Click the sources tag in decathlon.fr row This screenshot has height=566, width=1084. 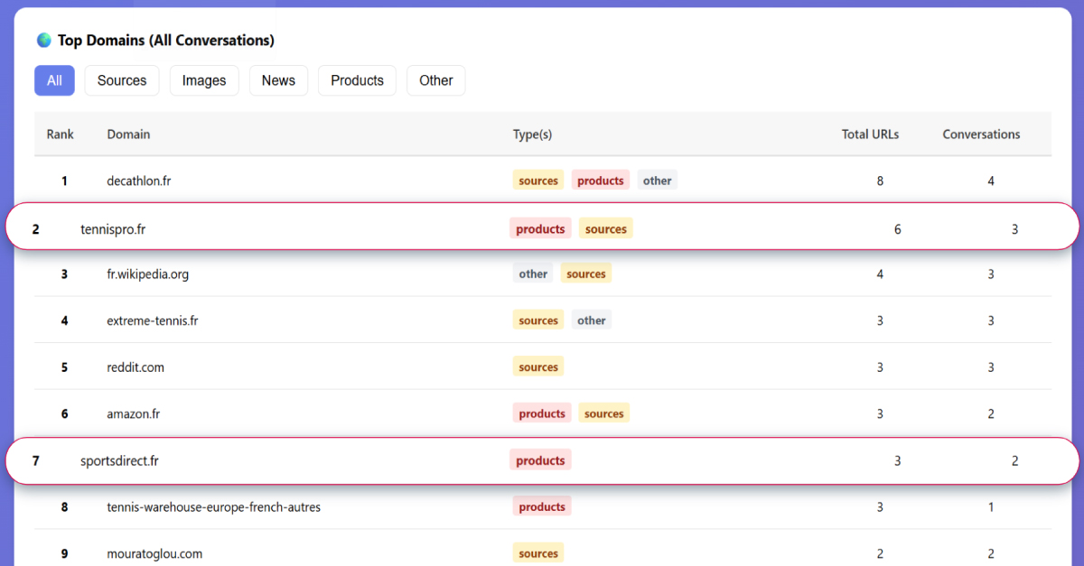[538, 181]
